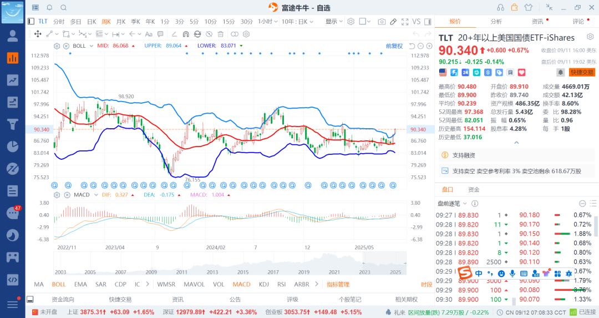
Task: Expand the BOLL indicator dropdown arrow
Action: click(x=92, y=46)
